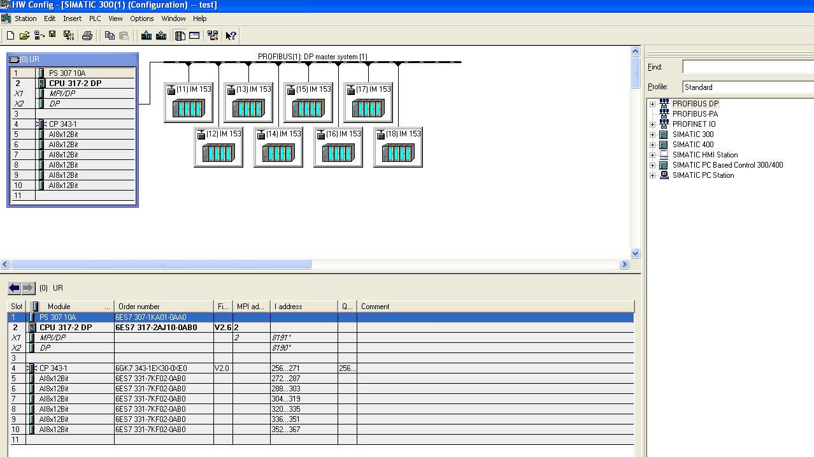Click Upload from Module icon

pyautogui.click(x=161, y=36)
